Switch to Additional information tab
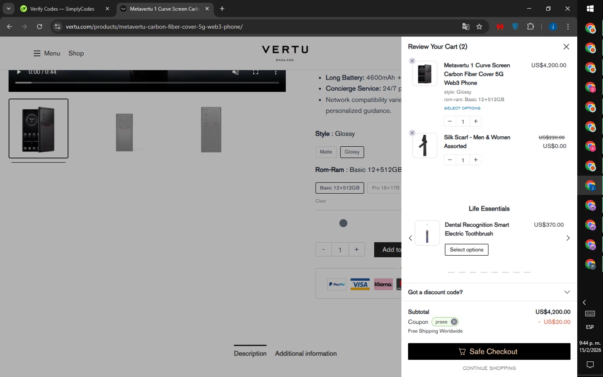Viewport: 603px width, 377px height. pyautogui.click(x=306, y=353)
